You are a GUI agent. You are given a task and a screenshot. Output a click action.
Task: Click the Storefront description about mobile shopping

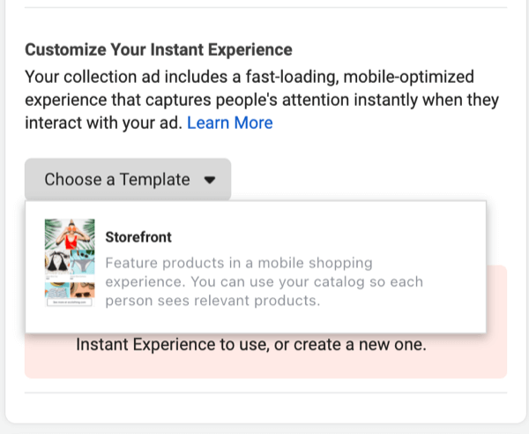tap(264, 281)
